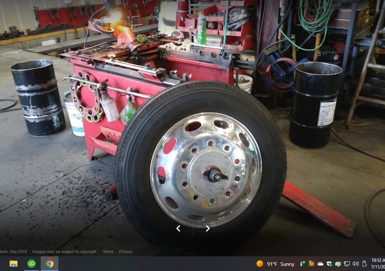Screen dimensions: 385x271
Task: Open the OneDrive cloud tray icon
Action: [x=320, y=264]
